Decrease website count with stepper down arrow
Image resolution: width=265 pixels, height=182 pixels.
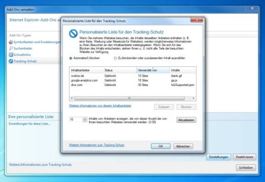click(x=85, y=121)
